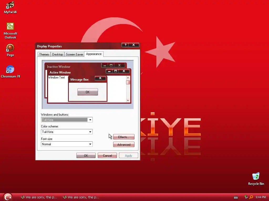This screenshot has height=201, width=269.
Task: Switch to the Screen Saver tab
Action: coord(74,54)
